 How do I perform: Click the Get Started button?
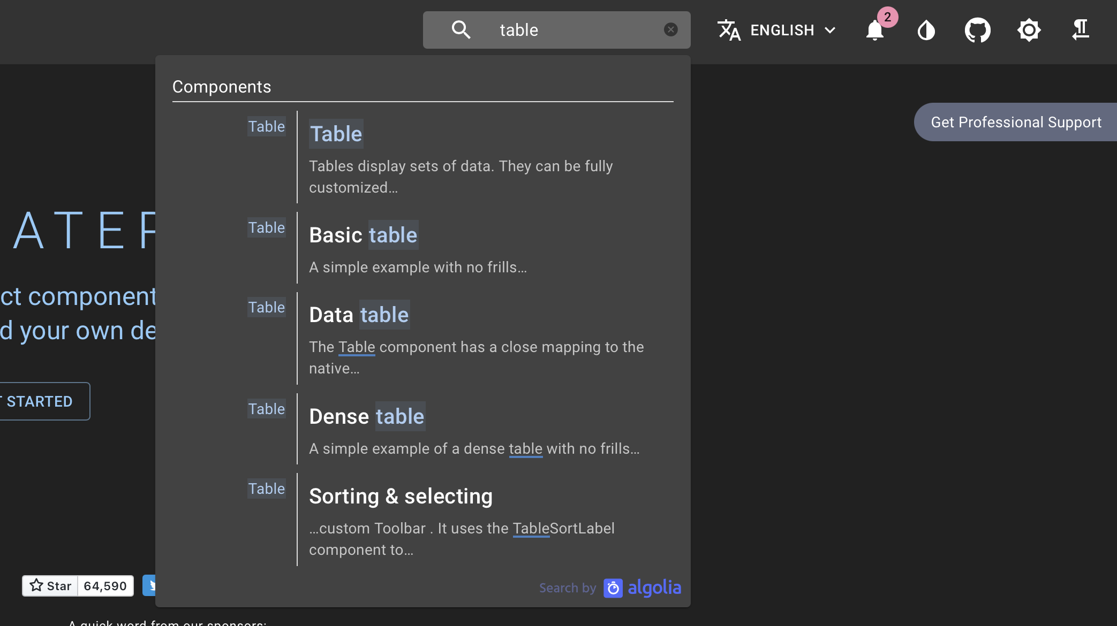tap(43, 401)
